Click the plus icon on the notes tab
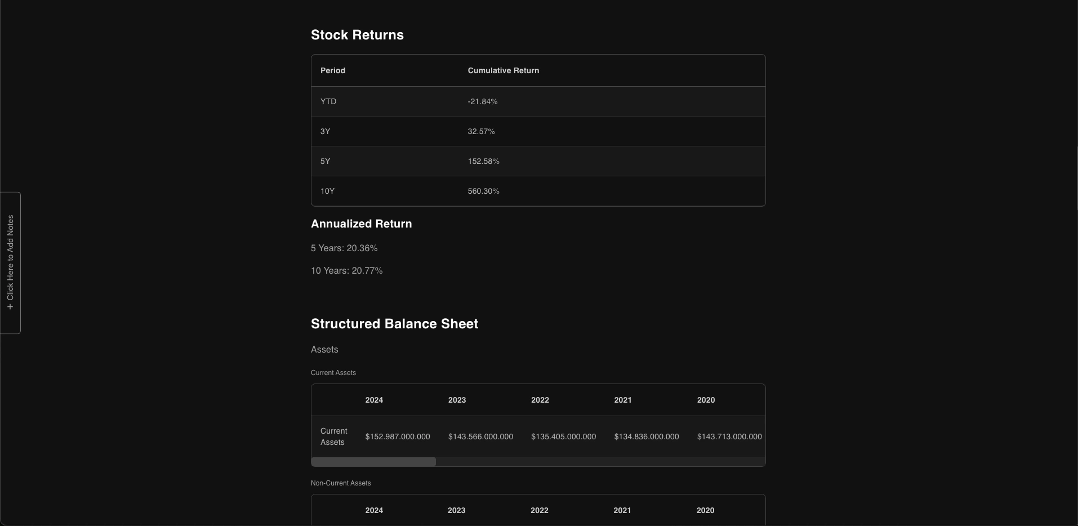Screen dimensions: 1078x526 pyautogui.click(x=10, y=307)
